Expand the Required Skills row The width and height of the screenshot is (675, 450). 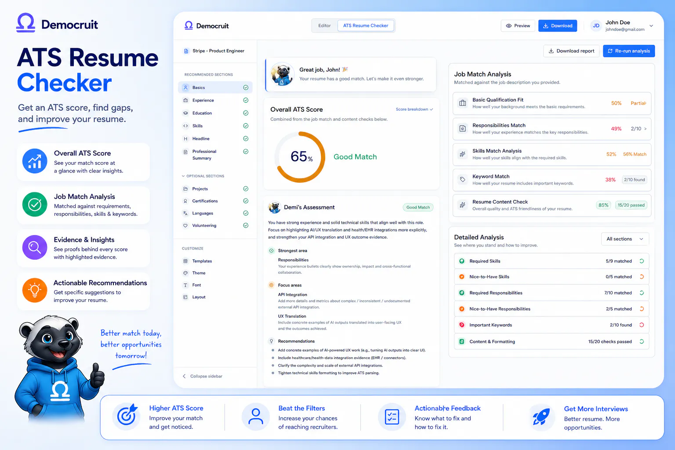pos(551,261)
